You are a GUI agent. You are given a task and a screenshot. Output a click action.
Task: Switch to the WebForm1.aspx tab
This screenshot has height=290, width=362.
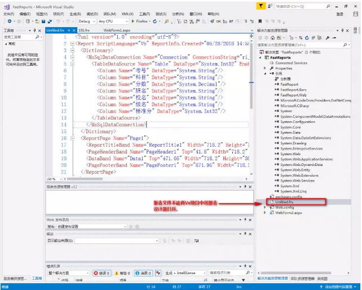[117, 30]
